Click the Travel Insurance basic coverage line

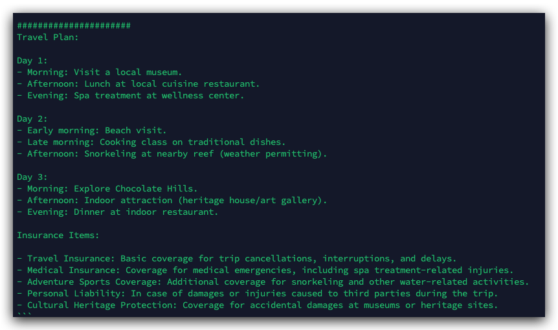coord(237,259)
